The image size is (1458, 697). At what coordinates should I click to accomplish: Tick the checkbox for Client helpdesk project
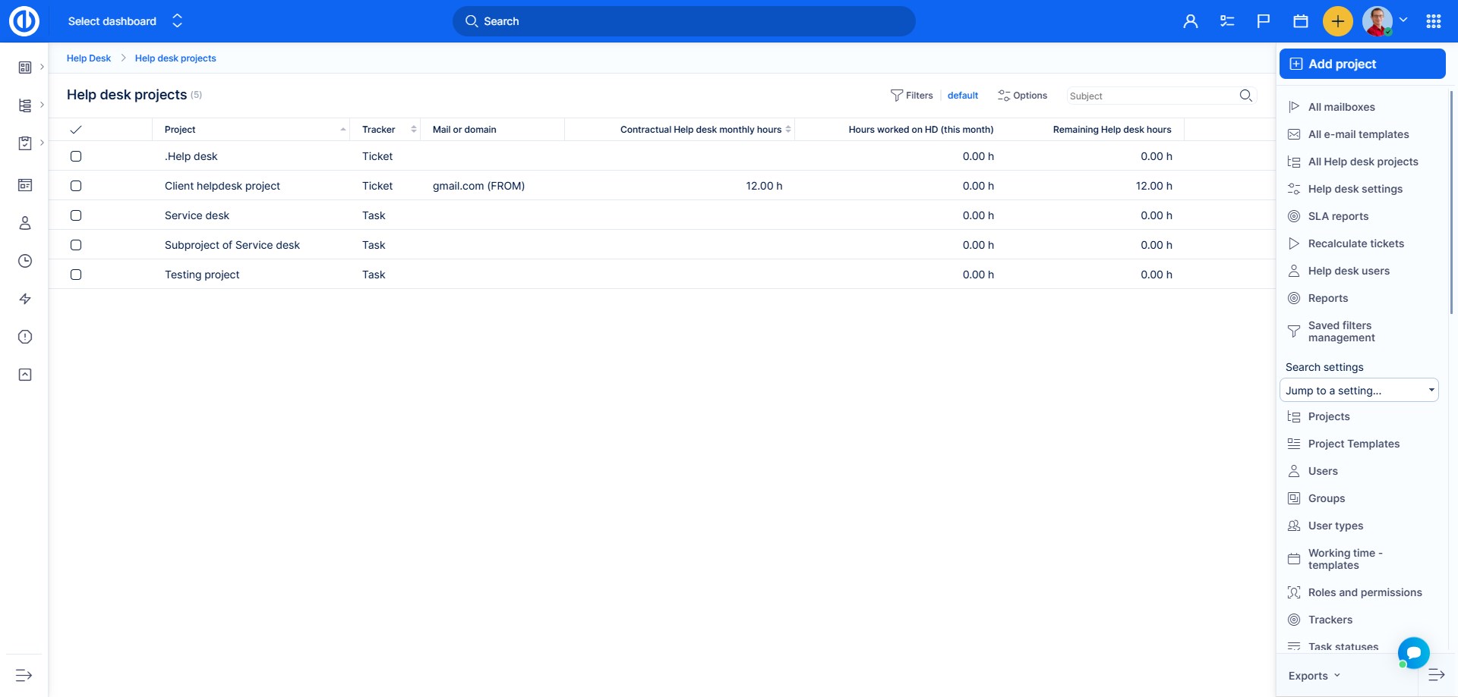point(76,186)
